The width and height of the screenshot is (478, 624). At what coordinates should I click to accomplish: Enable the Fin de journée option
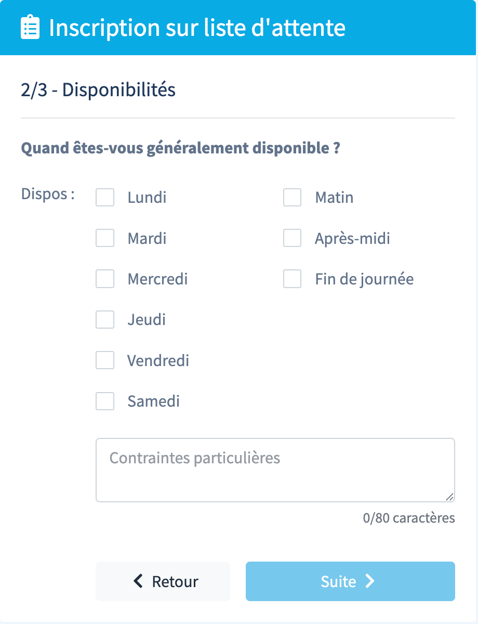pyautogui.click(x=292, y=279)
